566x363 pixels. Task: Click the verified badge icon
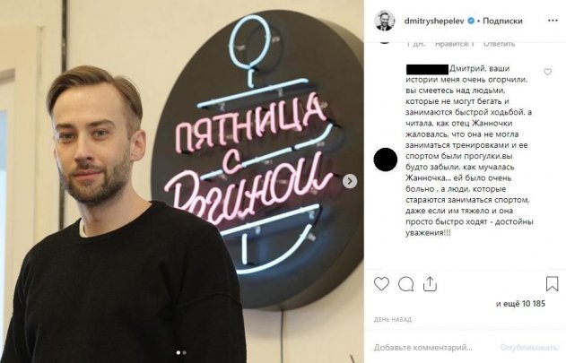pos(471,21)
